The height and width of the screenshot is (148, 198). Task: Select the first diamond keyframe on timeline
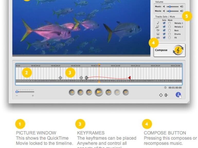pyautogui.click(x=60, y=78)
